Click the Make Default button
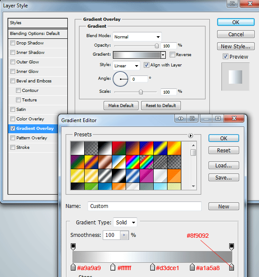 tap(121, 106)
